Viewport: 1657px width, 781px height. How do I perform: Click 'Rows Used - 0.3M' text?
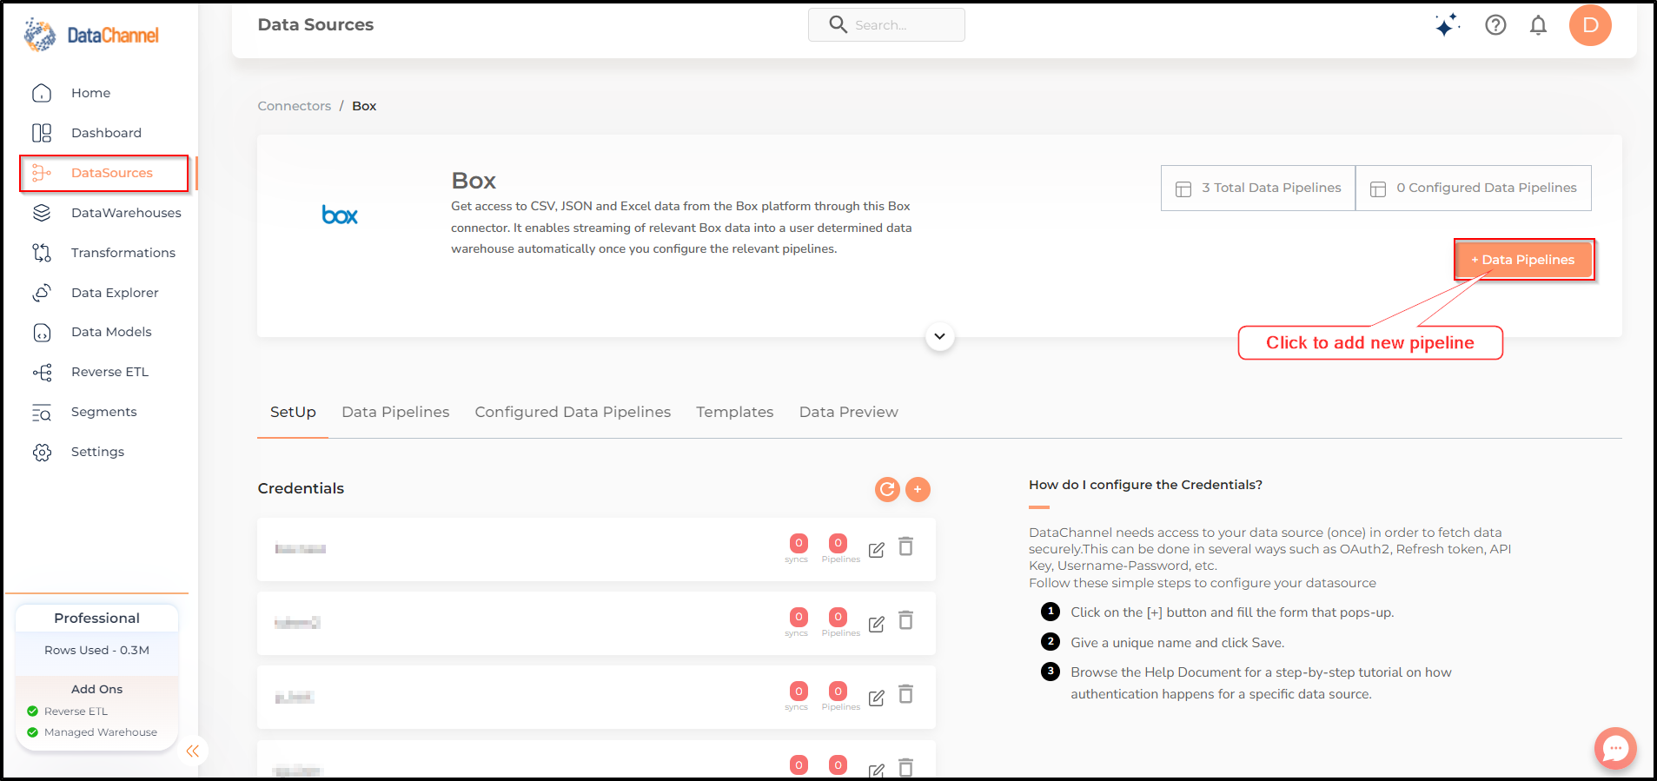tap(96, 650)
